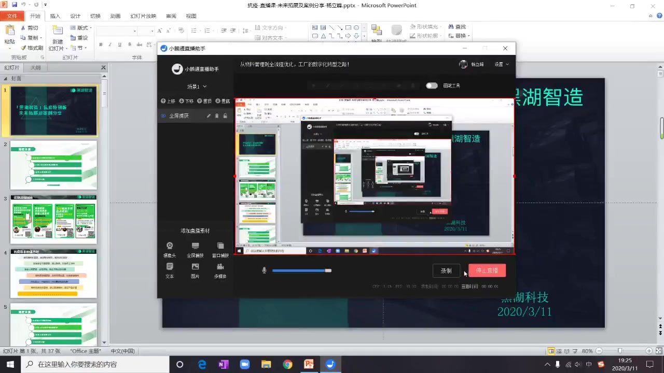Switch to the Insert (插入) ribbon tab
664x373 pixels.
tap(55, 16)
